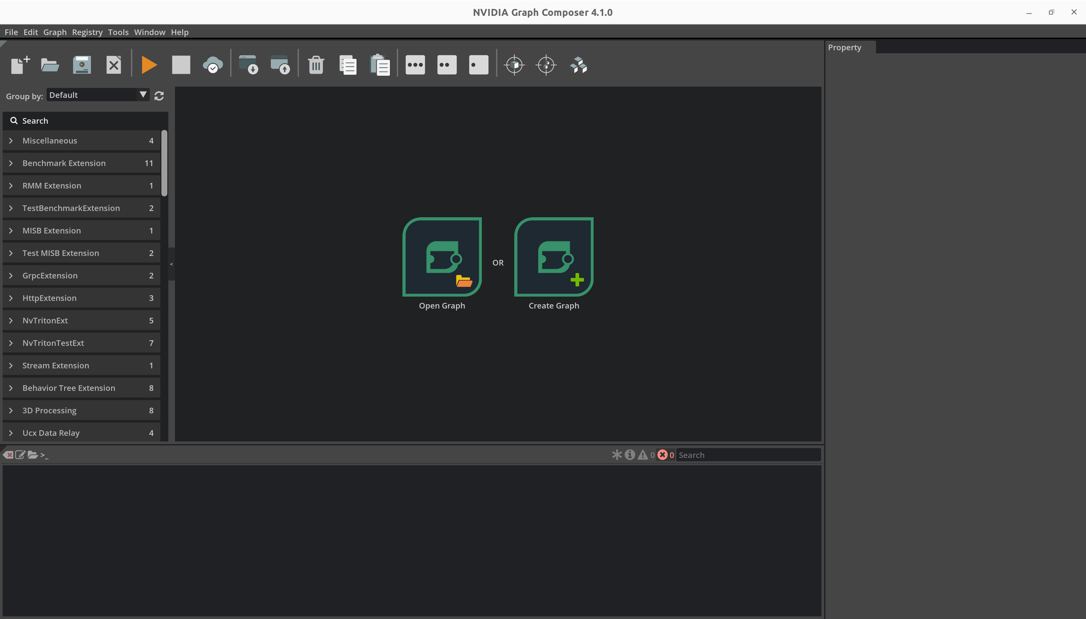The width and height of the screenshot is (1086, 619).
Task: Click the crosshair with cube icon
Action: point(514,65)
